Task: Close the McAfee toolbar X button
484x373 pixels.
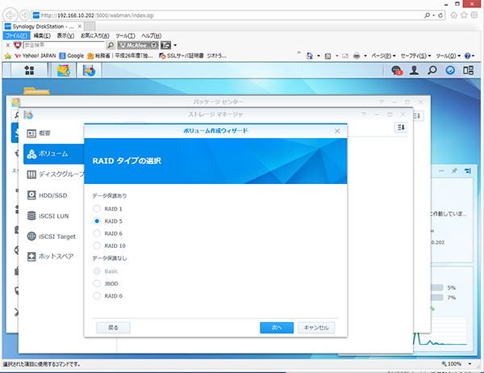Action: pos(8,45)
